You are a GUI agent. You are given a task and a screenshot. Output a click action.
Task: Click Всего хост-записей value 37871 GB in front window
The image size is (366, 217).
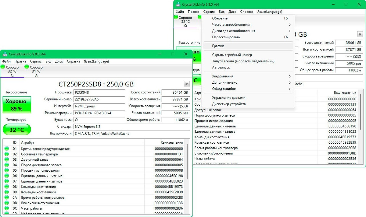176,99
